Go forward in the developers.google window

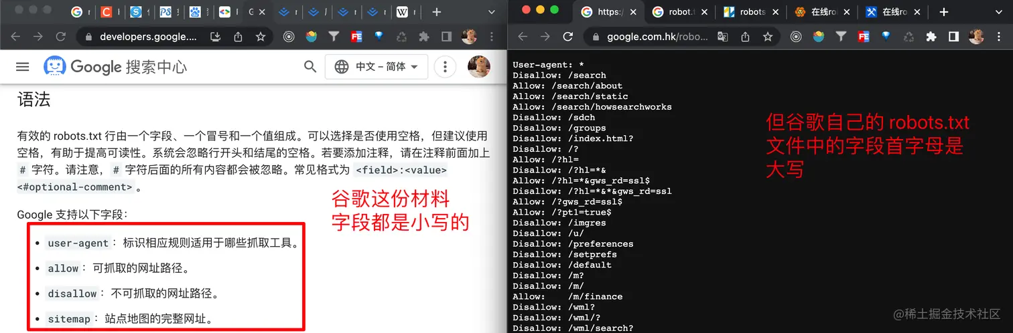coord(38,37)
